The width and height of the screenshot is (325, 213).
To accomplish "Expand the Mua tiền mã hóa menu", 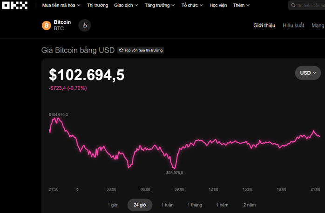I will 61,6.
